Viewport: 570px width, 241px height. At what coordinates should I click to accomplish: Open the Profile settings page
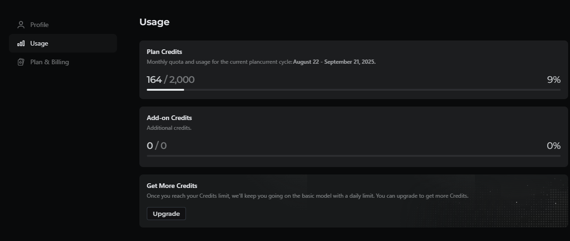pos(39,25)
